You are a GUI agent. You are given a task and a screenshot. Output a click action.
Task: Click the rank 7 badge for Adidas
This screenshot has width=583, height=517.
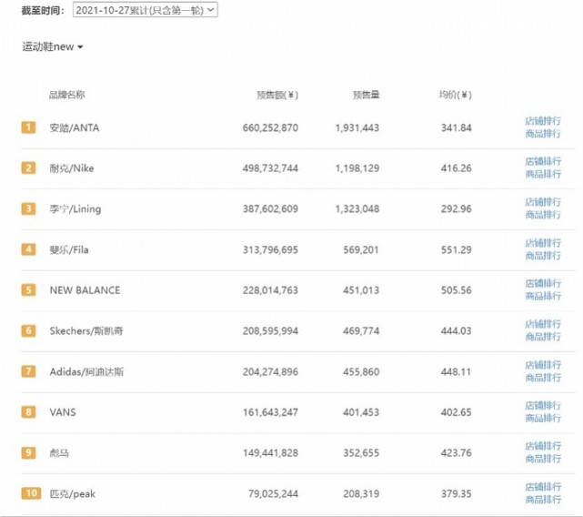(28, 371)
